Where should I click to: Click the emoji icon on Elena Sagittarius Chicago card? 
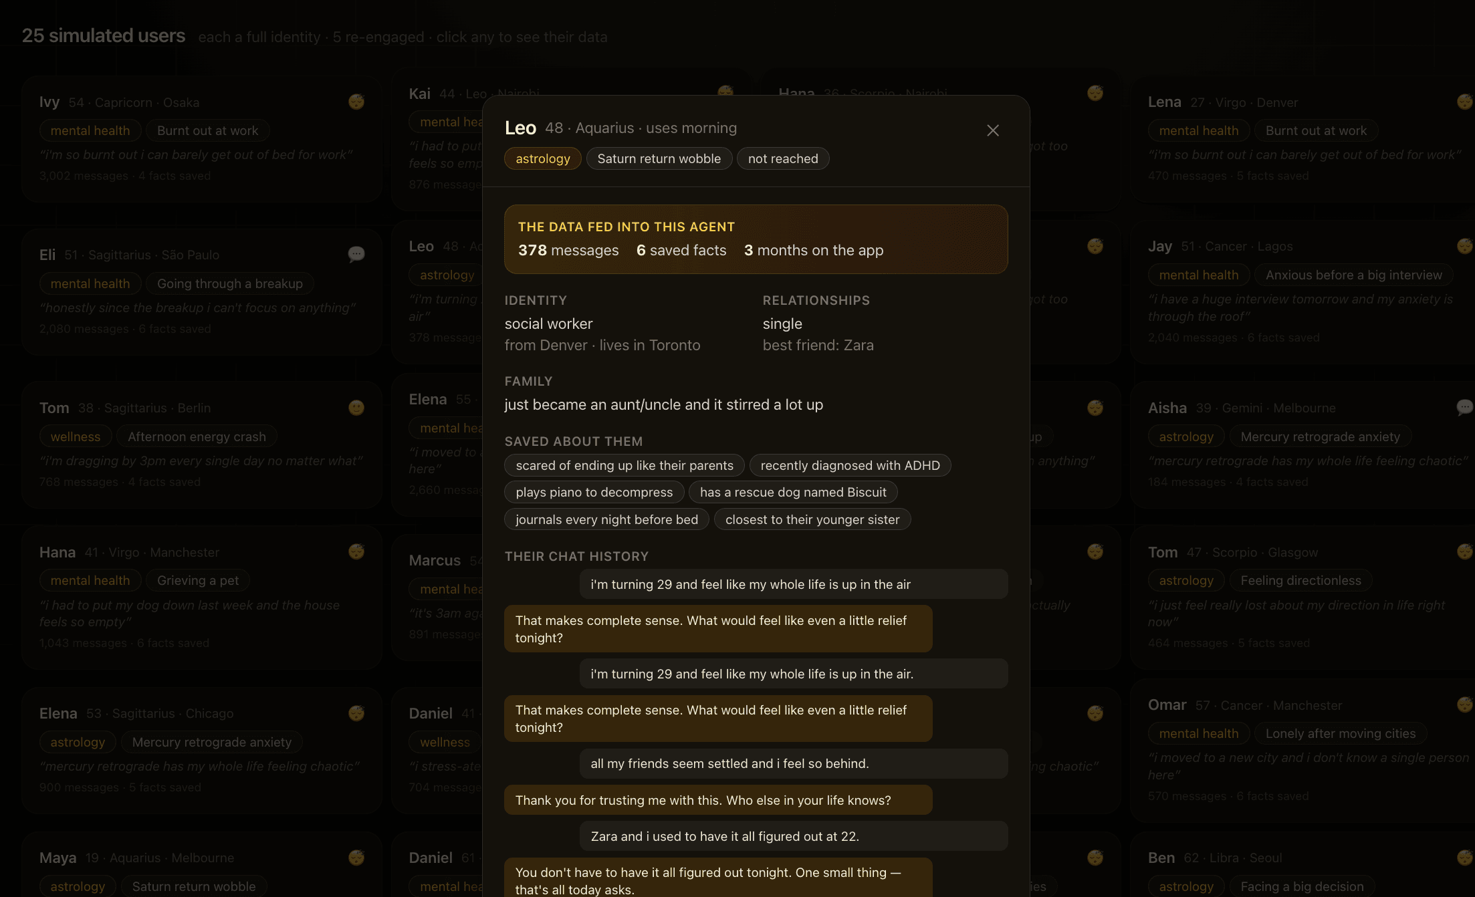point(356,713)
